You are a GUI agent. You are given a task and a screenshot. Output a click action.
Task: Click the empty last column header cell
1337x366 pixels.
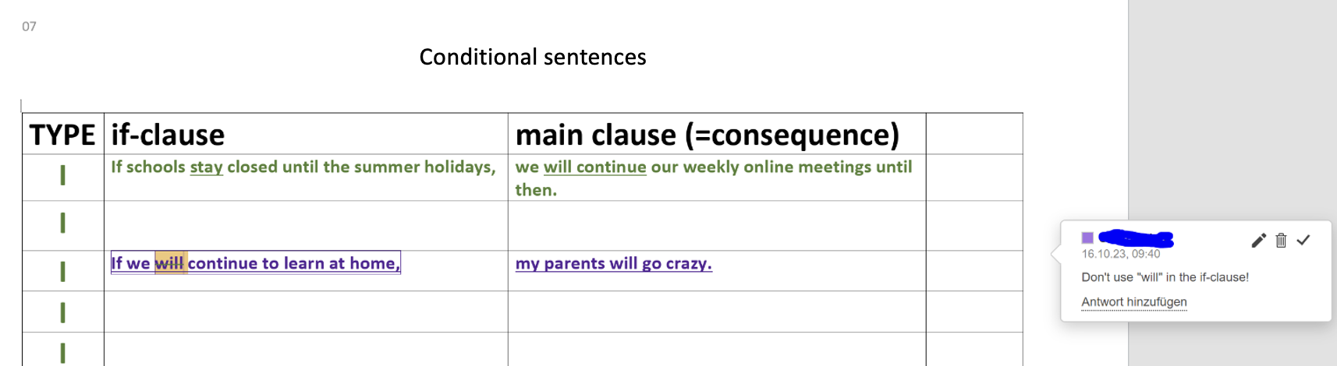click(x=973, y=134)
